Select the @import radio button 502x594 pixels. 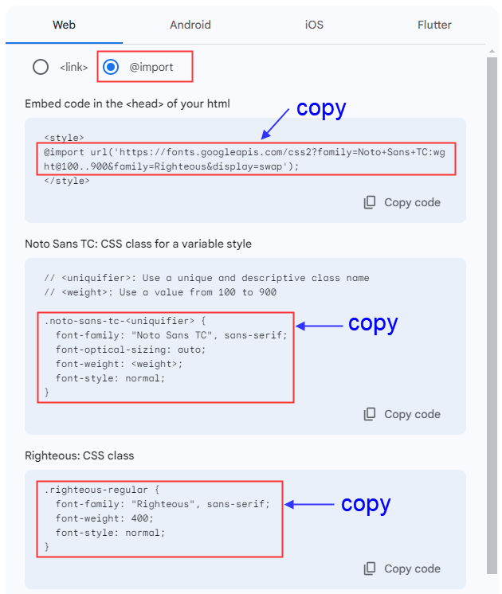[112, 67]
